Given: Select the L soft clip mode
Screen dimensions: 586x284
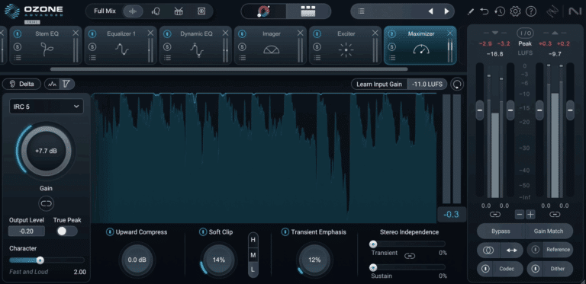Looking at the screenshot, I should 253,270.
